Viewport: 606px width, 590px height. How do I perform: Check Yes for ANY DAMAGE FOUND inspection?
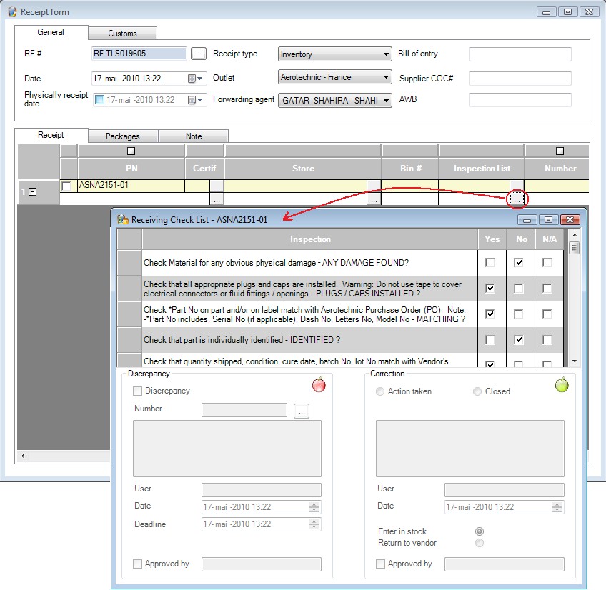(x=490, y=263)
